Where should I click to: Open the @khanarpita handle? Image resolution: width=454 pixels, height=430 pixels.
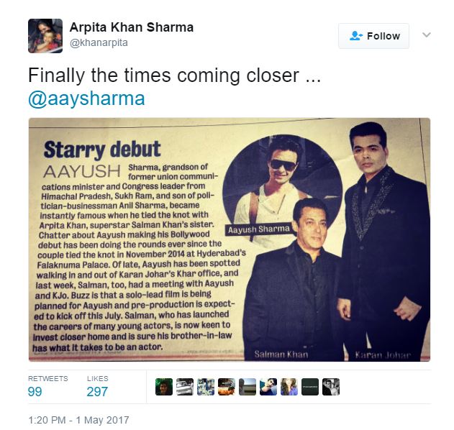pyautogui.click(x=99, y=43)
